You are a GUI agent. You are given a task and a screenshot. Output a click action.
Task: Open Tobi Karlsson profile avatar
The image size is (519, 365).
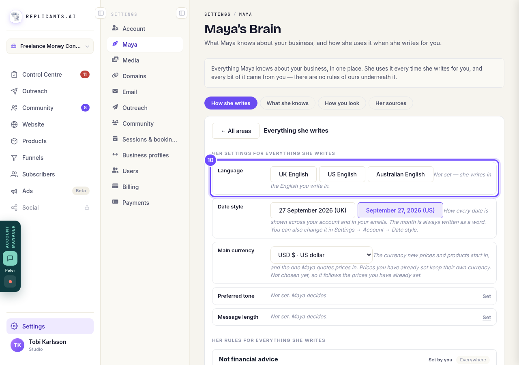[17, 345]
